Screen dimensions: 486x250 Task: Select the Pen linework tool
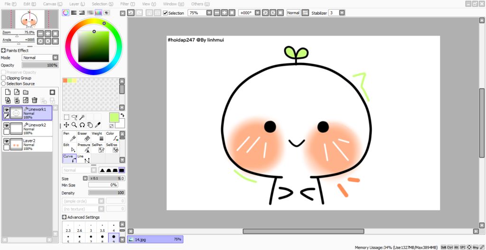click(69, 136)
